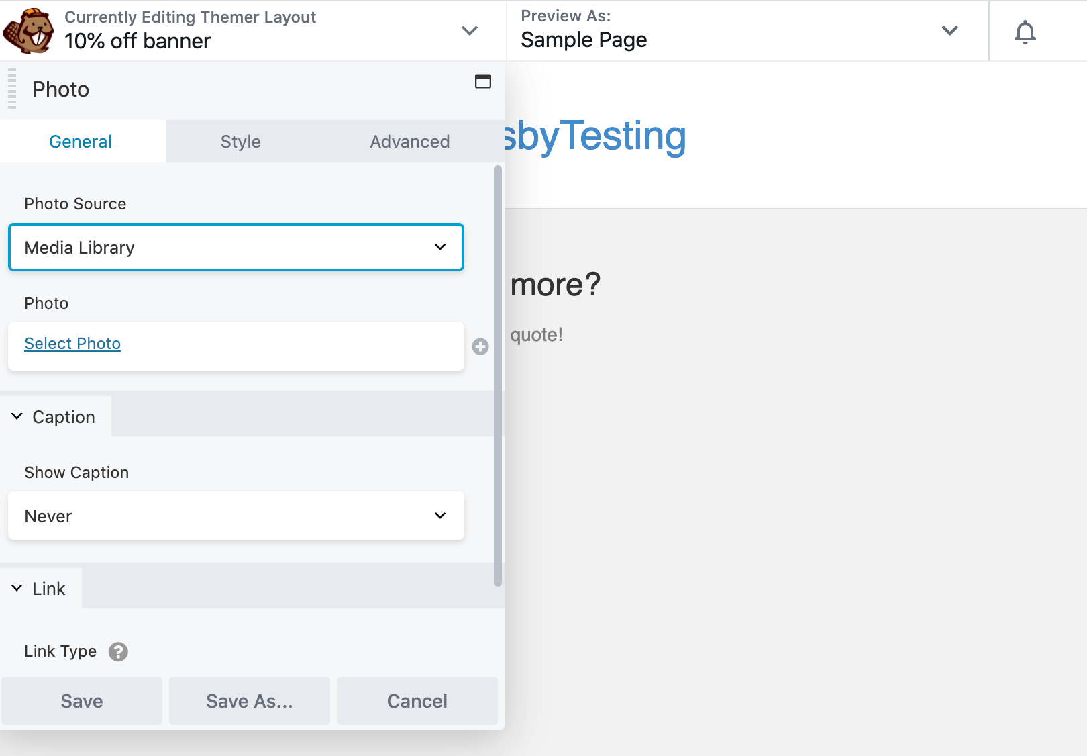Click the Link Type help question mark
This screenshot has height=756, width=1087.
(x=119, y=651)
